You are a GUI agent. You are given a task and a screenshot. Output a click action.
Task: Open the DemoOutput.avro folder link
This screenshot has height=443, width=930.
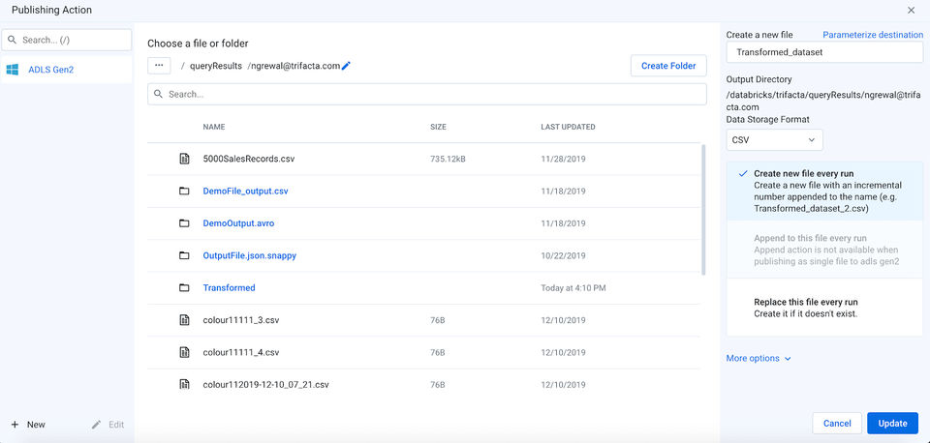[x=238, y=223]
